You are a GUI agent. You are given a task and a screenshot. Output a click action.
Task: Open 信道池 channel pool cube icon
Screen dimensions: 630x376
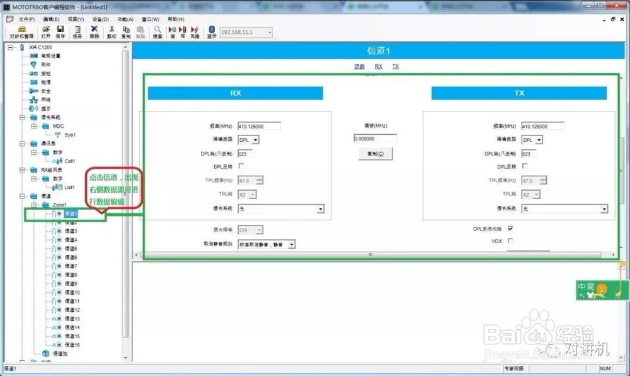pos(46,353)
